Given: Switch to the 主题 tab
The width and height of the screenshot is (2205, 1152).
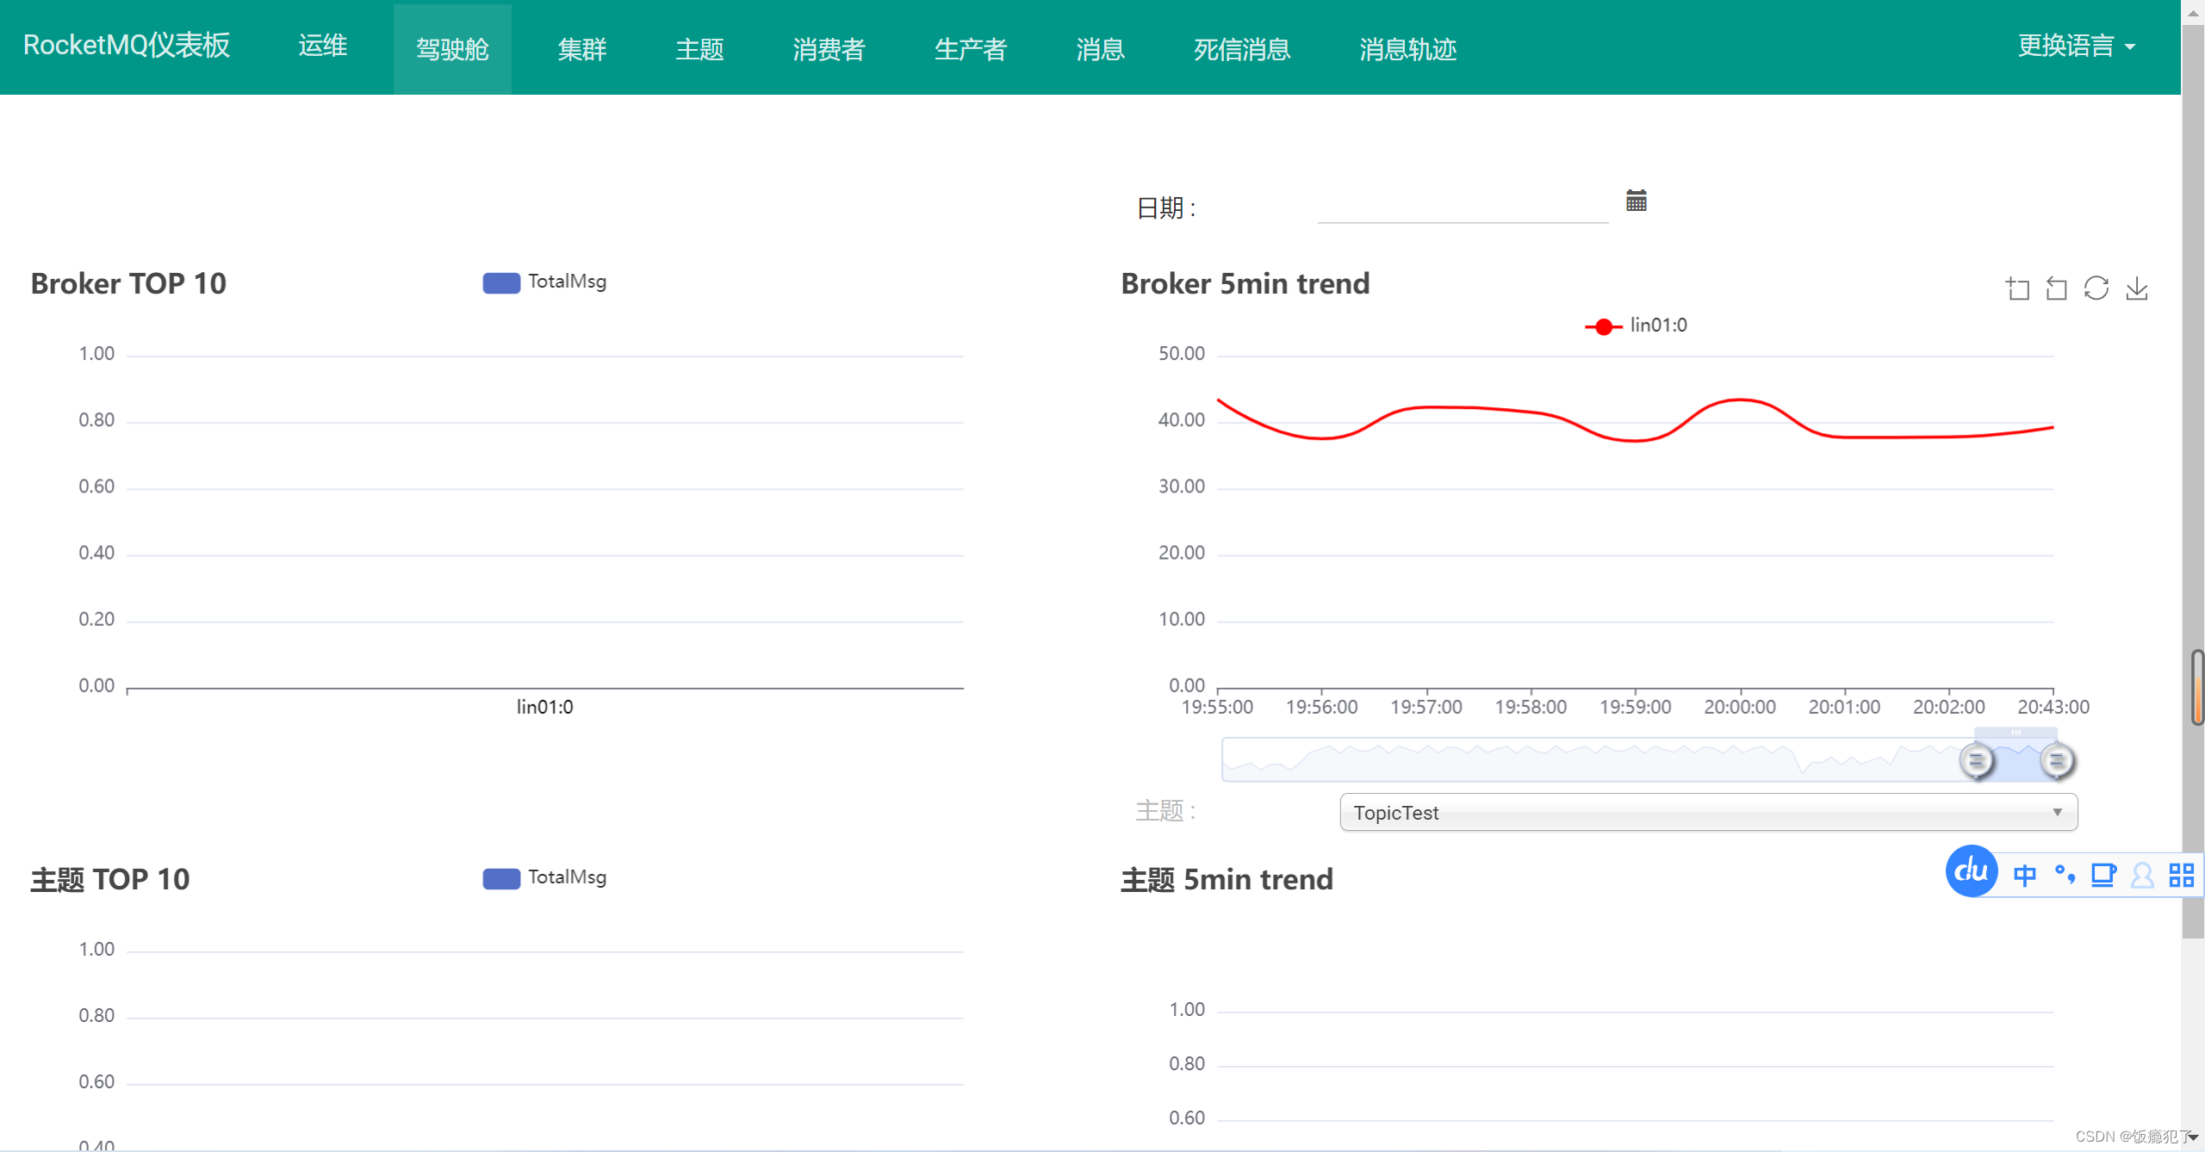Looking at the screenshot, I should [x=699, y=49].
